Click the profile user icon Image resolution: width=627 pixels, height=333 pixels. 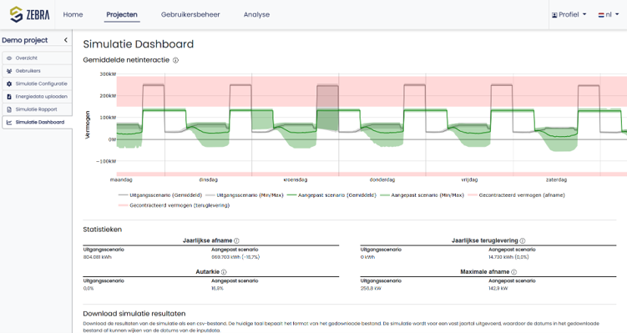click(554, 15)
